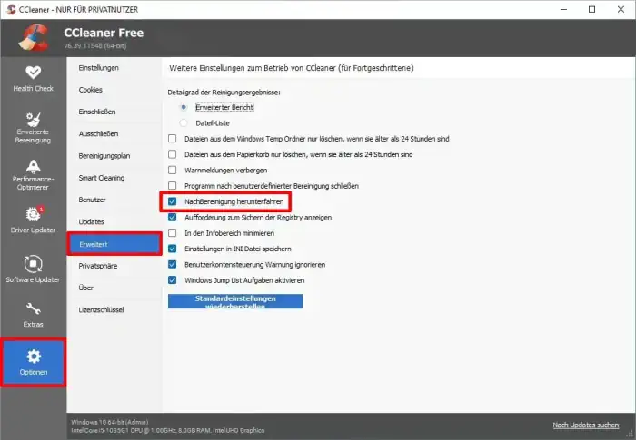Image resolution: width=636 pixels, height=440 pixels.
Task: Open the Ausschließen options page
Action: (x=98, y=133)
